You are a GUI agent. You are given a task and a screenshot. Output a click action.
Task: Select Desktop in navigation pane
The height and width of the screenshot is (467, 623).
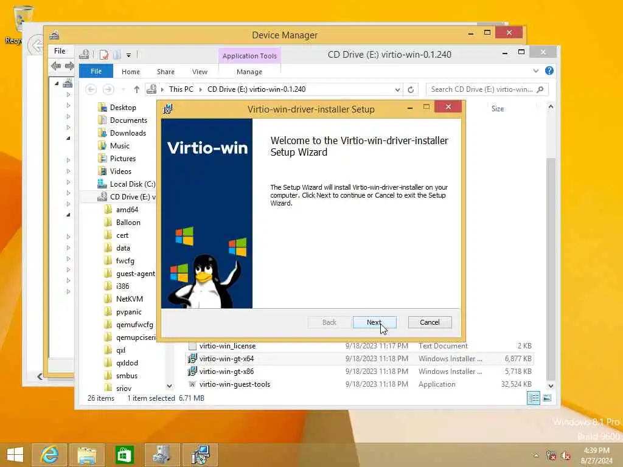click(x=123, y=107)
